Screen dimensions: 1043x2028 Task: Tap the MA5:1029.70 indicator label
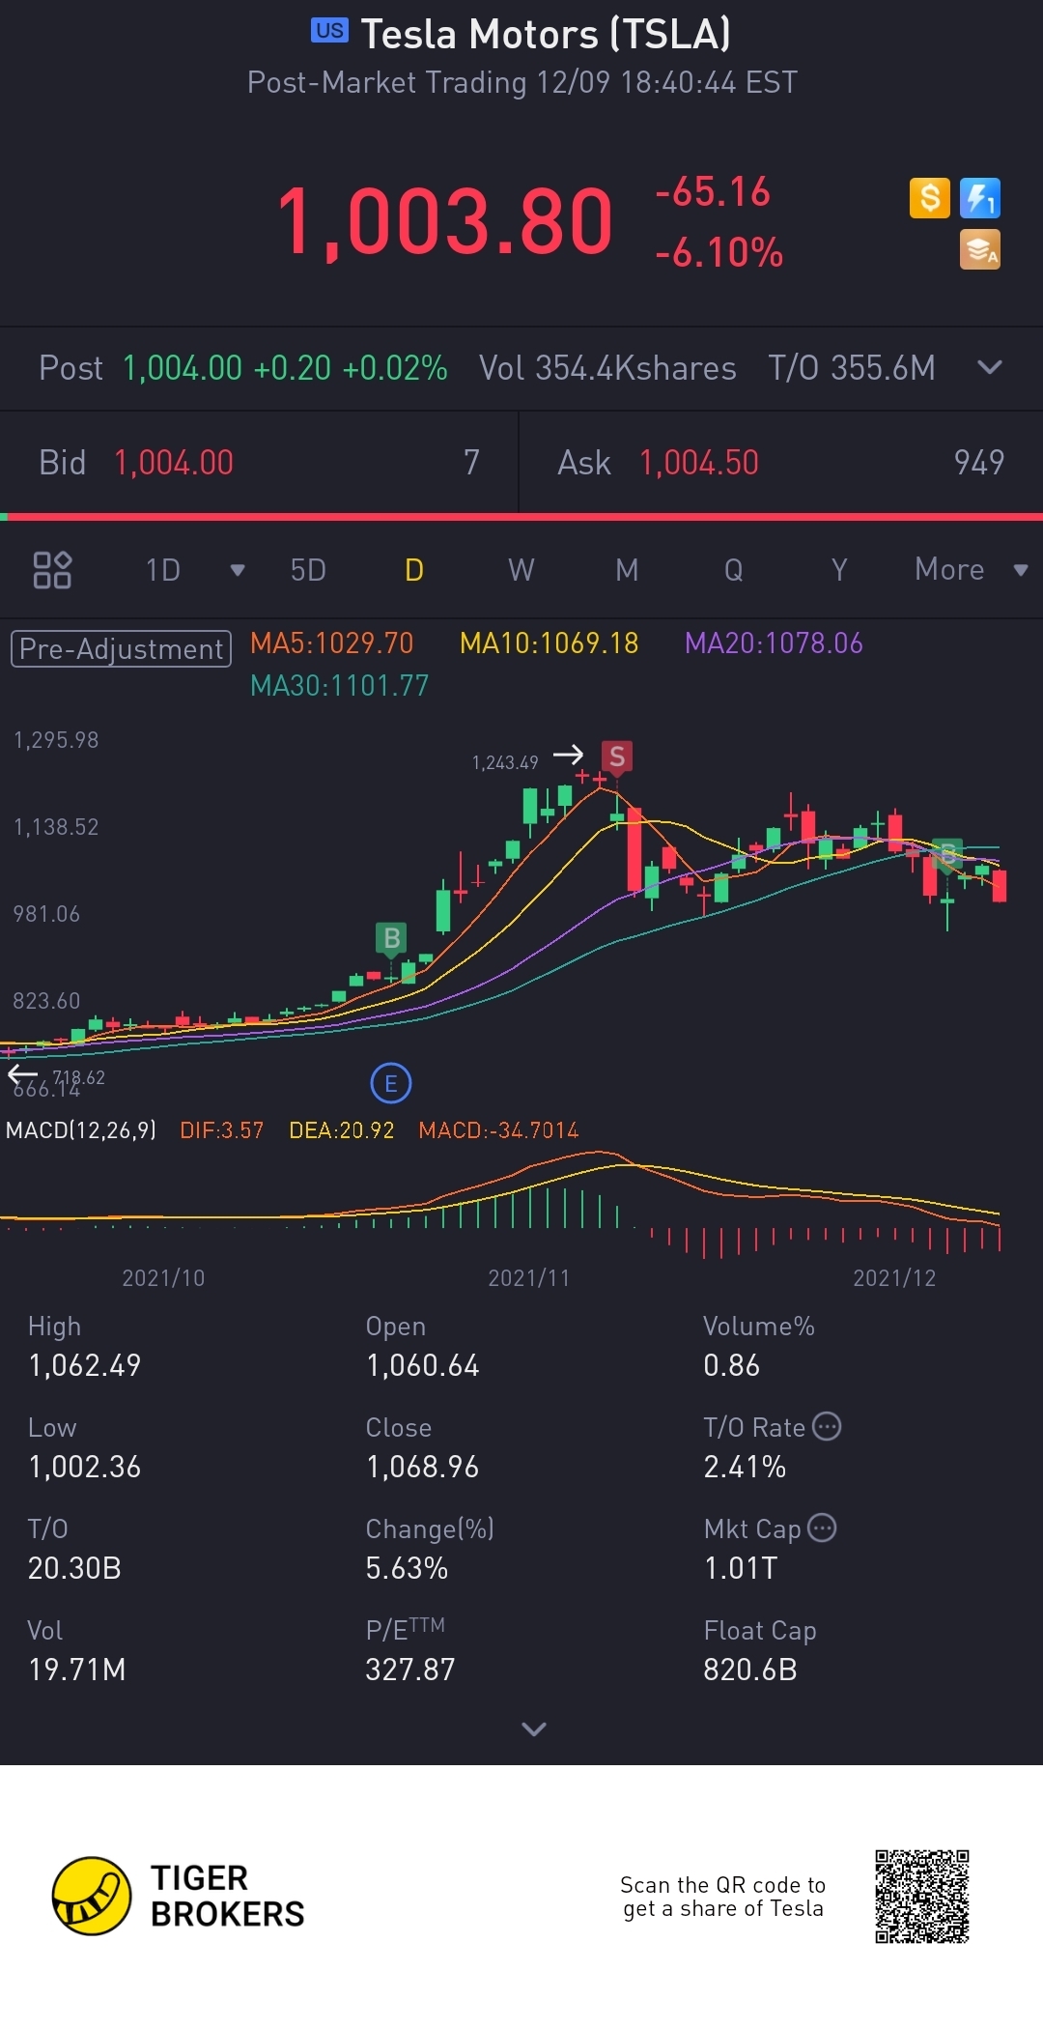coord(331,643)
